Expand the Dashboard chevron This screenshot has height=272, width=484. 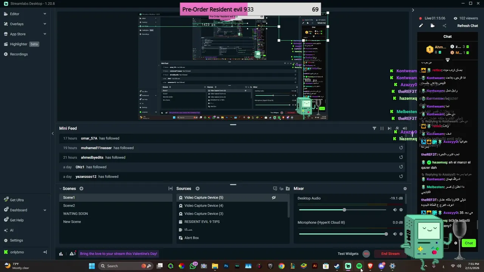(x=45, y=210)
